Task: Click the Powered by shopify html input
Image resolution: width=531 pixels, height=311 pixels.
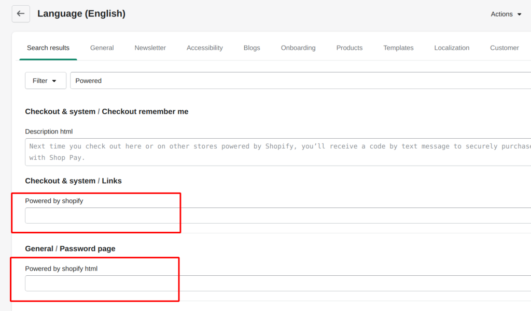Action: point(280,284)
